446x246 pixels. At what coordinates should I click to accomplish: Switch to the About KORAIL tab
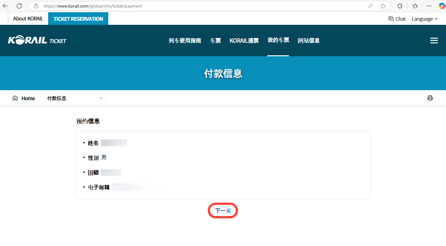[28, 19]
